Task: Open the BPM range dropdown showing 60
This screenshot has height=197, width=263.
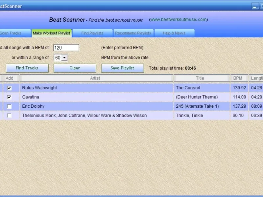Action: 60,58
